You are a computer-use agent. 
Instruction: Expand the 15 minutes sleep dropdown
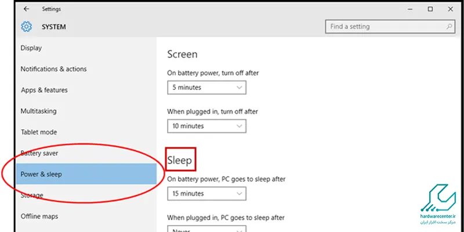pos(206,194)
